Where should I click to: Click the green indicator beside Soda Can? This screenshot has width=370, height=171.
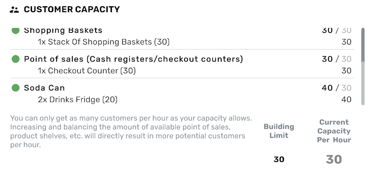coord(16,88)
